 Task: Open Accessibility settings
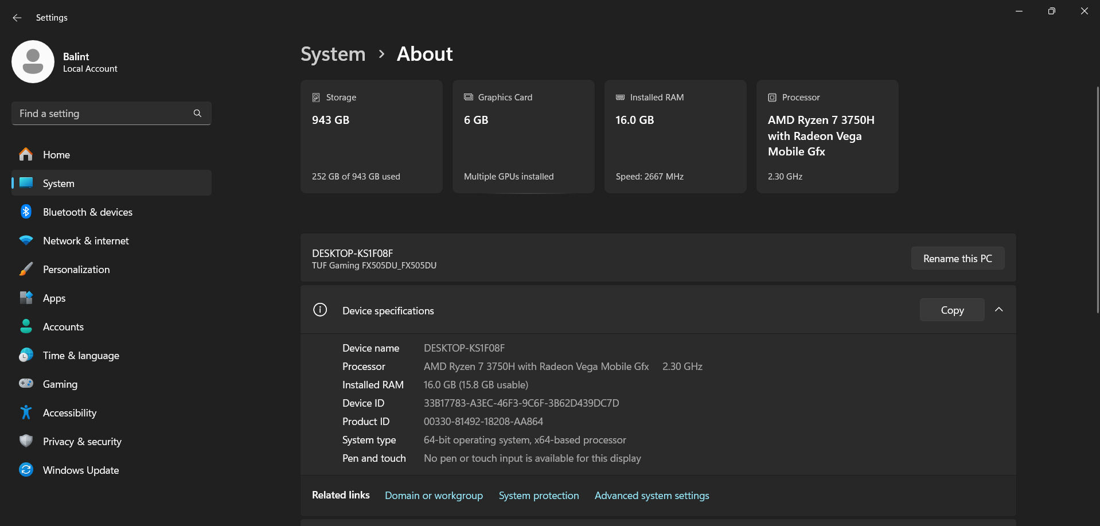tap(111, 412)
